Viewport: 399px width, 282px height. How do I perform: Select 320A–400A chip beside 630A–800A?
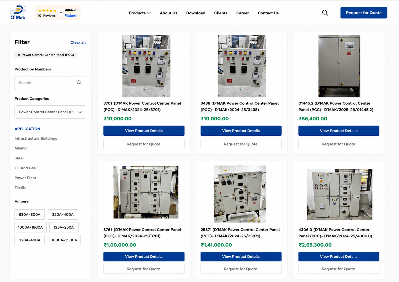(x=63, y=214)
